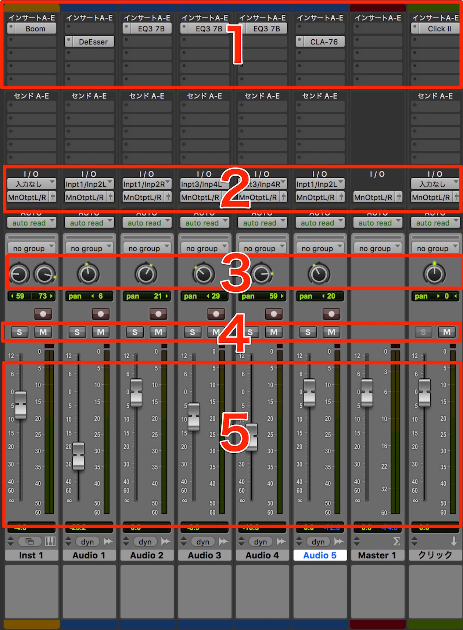Screen dimensions: 463x630
Task: Arm record on the Audio 3 track
Action: pos(216,314)
